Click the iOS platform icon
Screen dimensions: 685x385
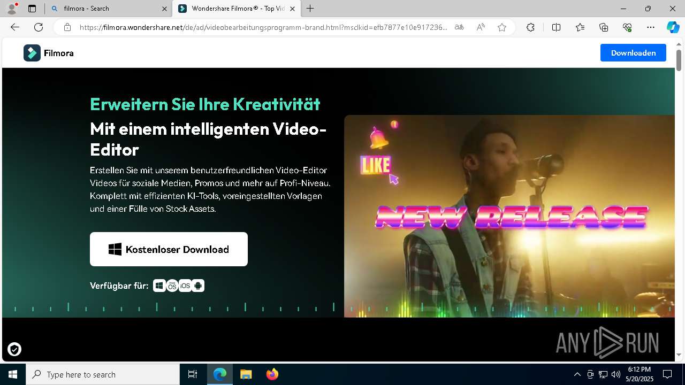[185, 286]
